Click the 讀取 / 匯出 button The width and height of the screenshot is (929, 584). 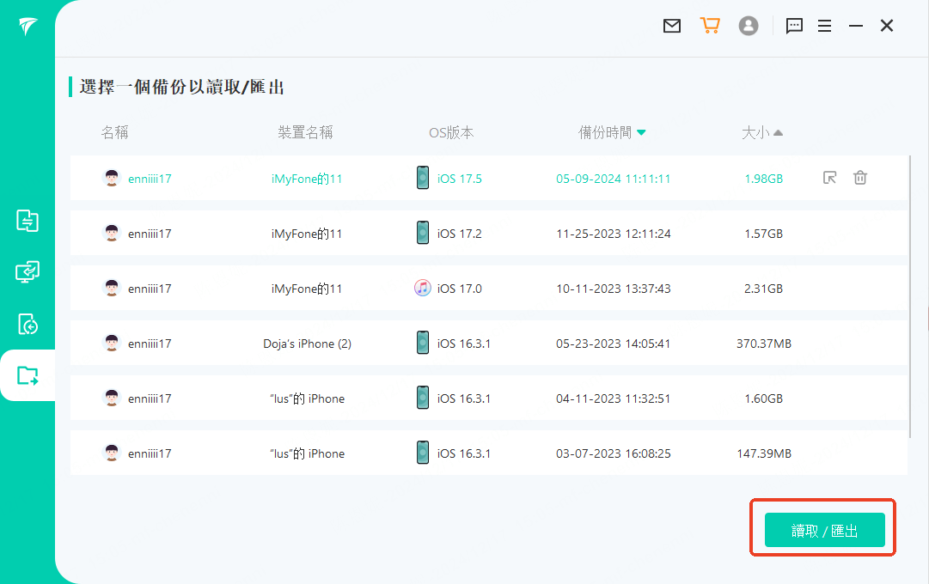tap(822, 529)
